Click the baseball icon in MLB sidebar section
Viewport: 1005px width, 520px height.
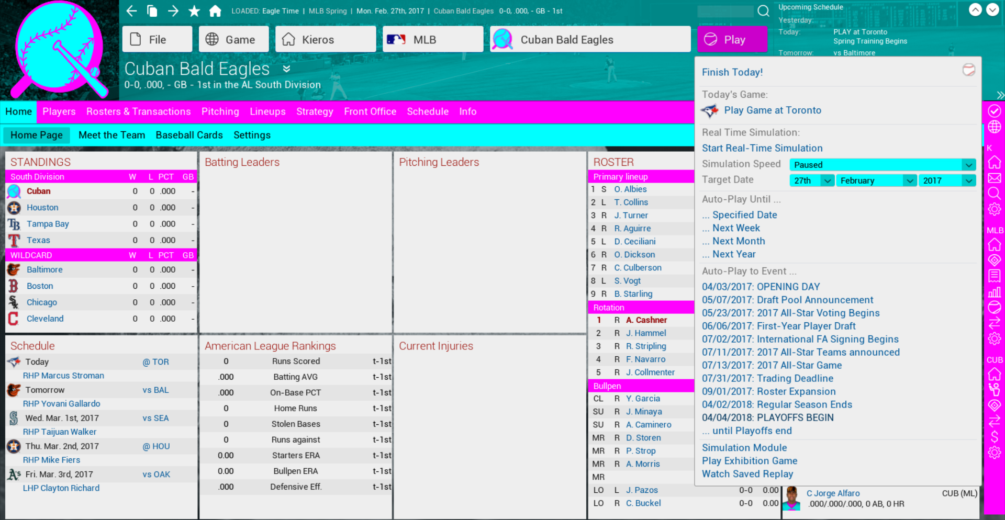tap(994, 308)
